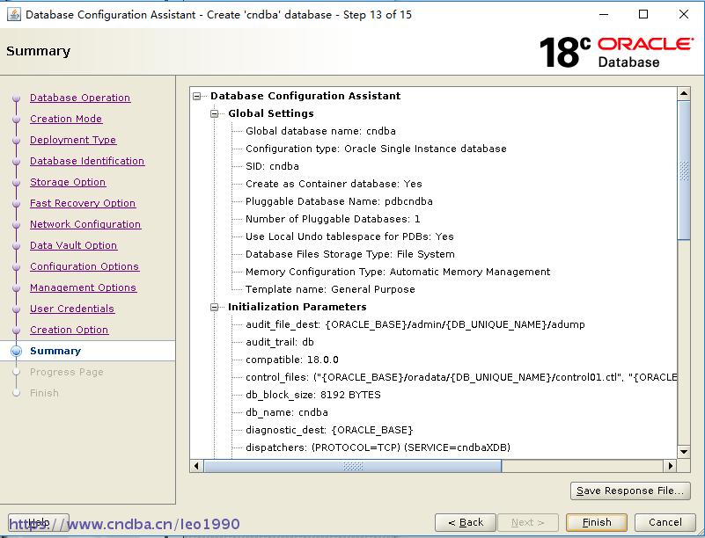This screenshot has height=538, width=705.
Task: Click the horizontal scrollbar right arrow
Action: pyautogui.click(x=671, y=466)
